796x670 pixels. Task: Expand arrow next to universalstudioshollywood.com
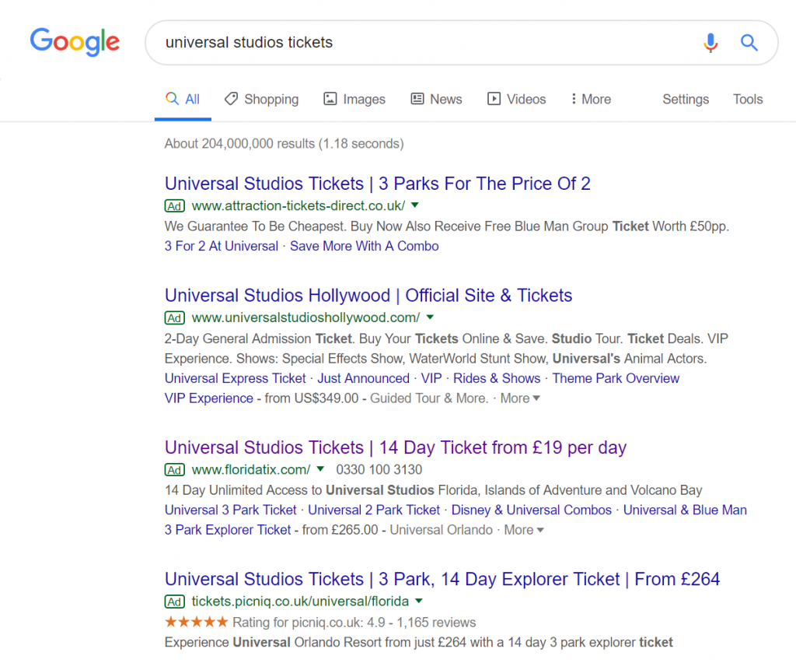430,317
